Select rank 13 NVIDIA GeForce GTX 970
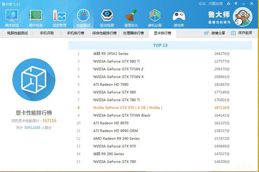The width and height of the screenshot is (259, 172). click(x=160, y=146)
